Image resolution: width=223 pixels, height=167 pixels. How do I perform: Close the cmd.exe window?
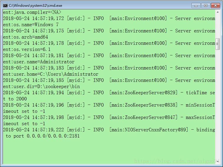point(215,5)
